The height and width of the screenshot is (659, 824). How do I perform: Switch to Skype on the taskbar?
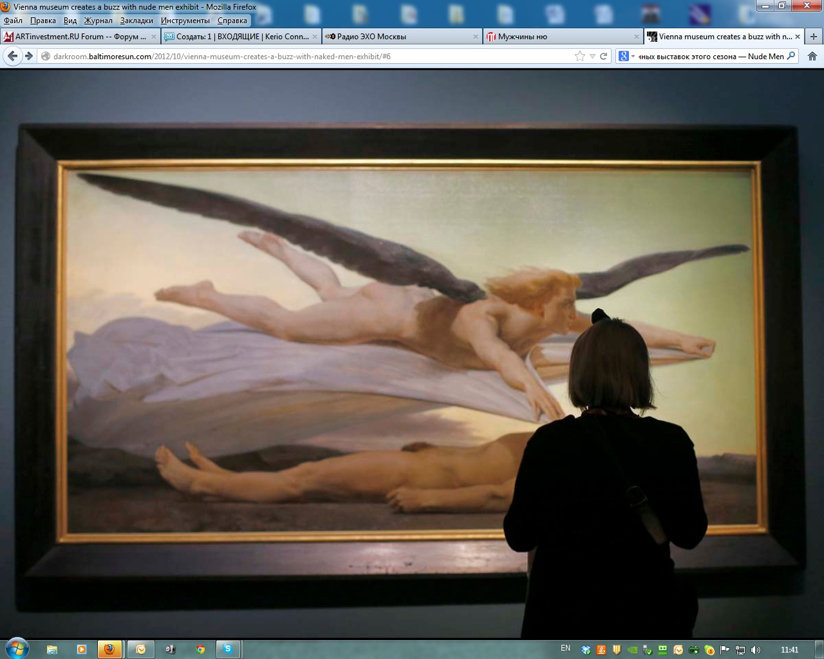click(229, 649)
